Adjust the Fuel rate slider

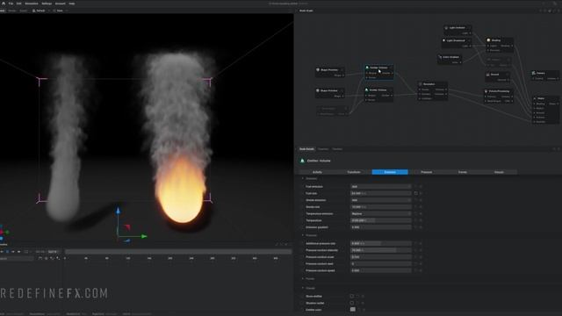pos(380,193)
